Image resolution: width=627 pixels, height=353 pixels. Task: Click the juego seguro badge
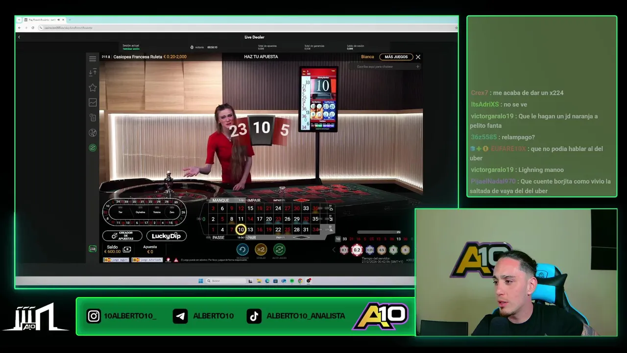116,260
